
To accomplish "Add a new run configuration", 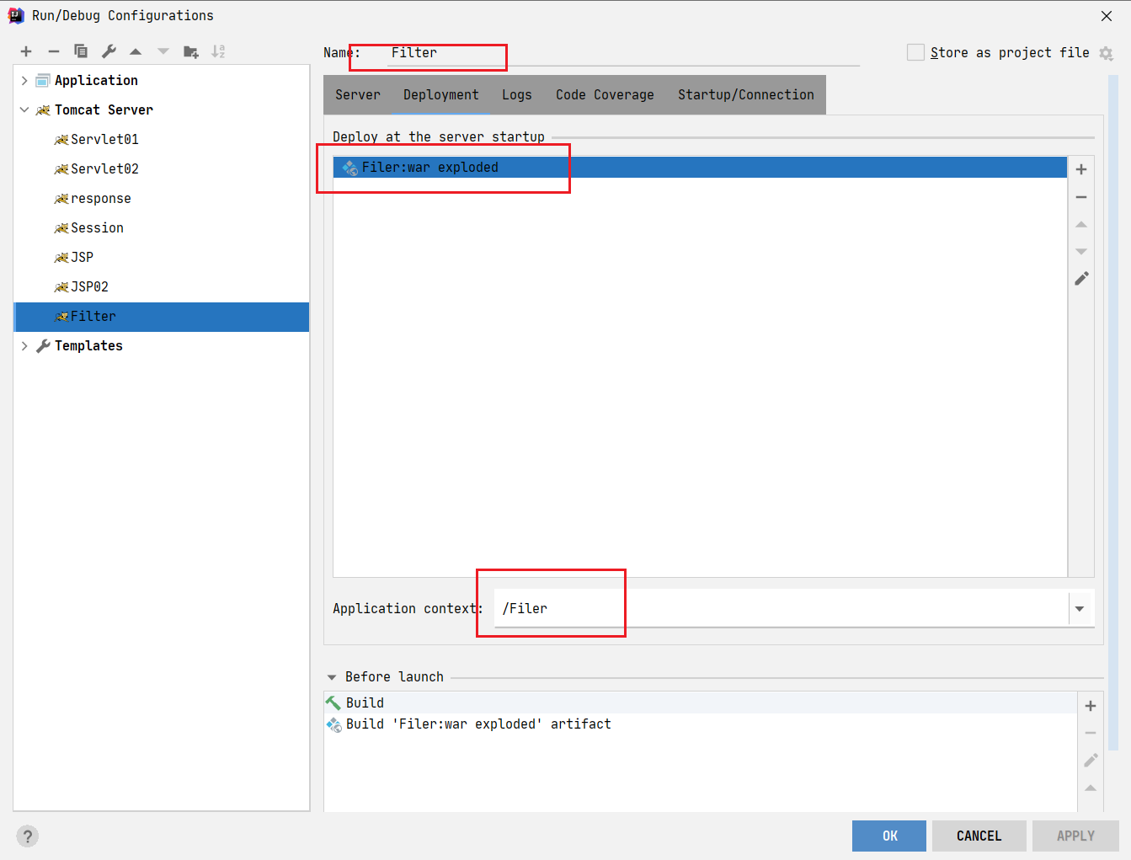I will (26, 51).
